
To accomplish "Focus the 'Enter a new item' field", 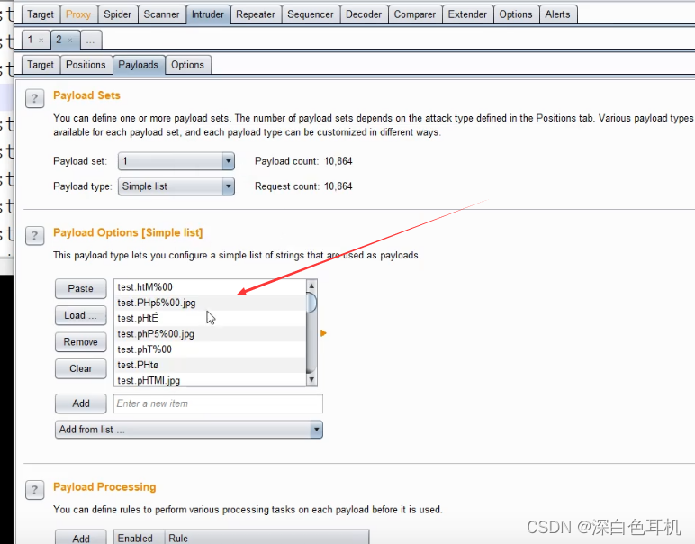I will coord(218,403).
